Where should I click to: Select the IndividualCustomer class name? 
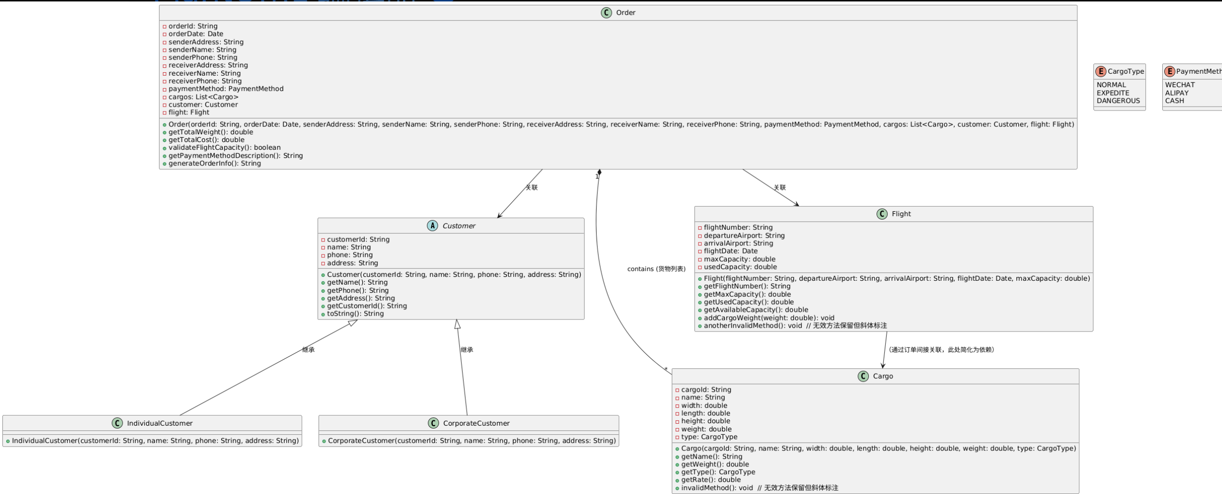click(160, 423)
